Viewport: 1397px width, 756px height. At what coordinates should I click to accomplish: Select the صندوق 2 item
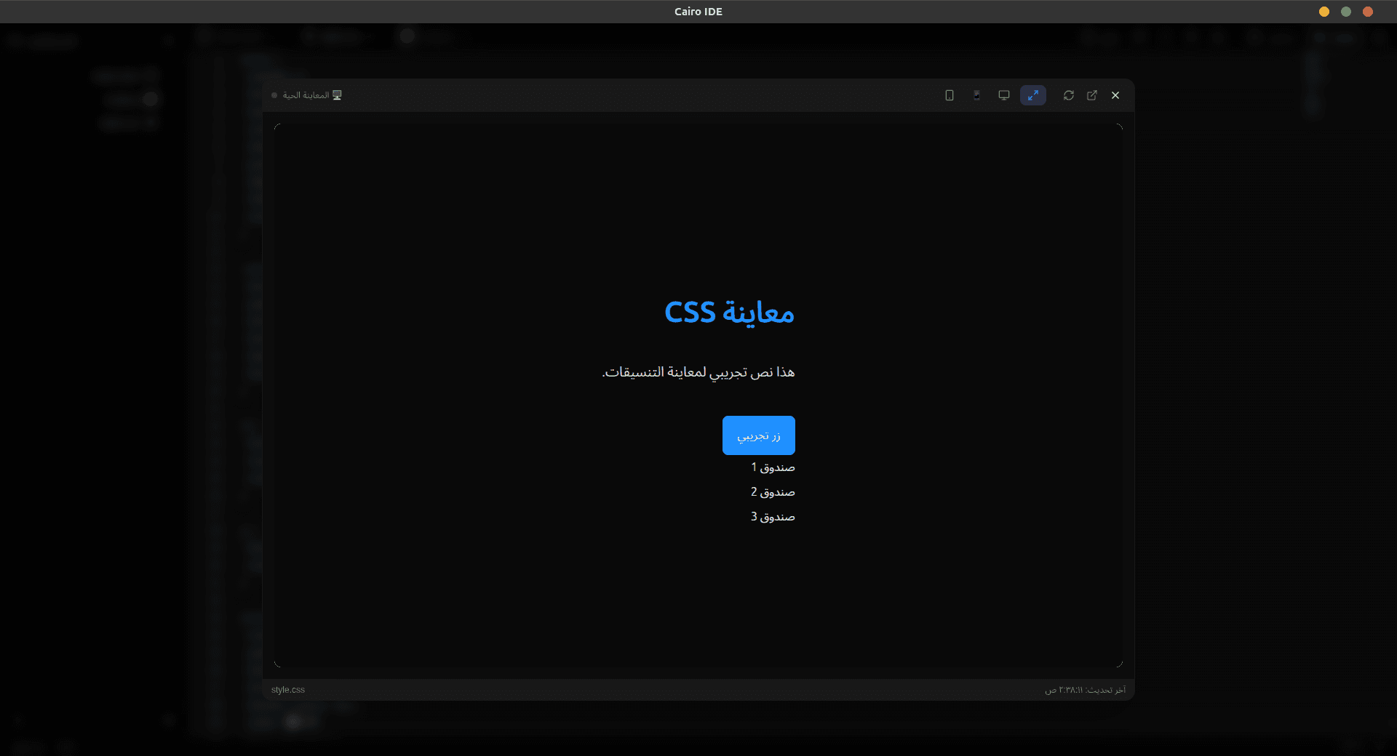click(773, 492)
